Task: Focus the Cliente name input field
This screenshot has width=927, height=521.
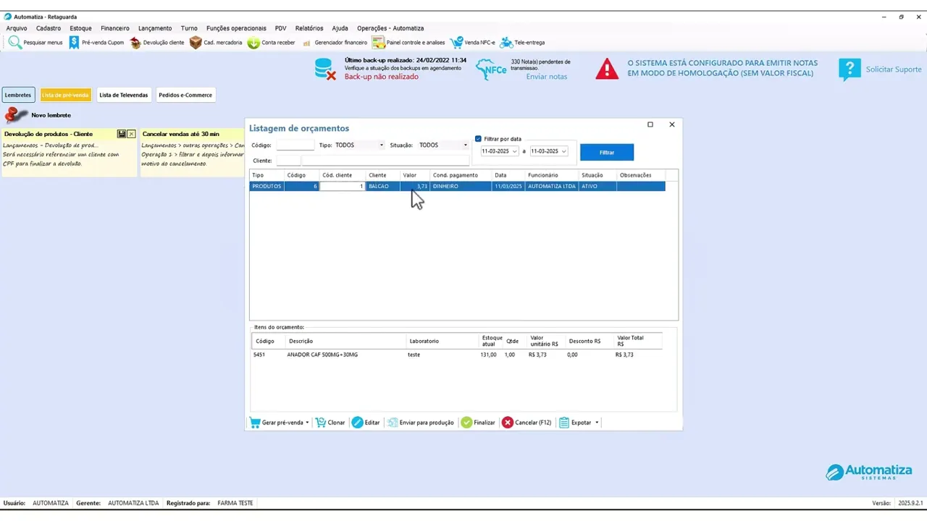Action: pos(385,161)
